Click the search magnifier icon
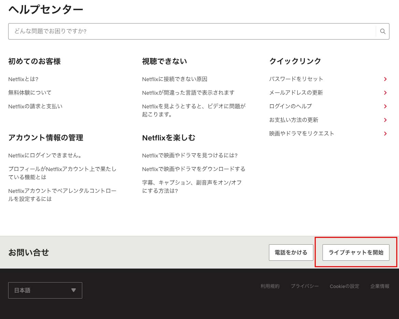This screenshot has height=319, width=399. 383,31
